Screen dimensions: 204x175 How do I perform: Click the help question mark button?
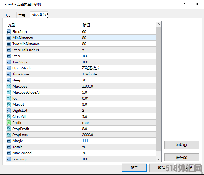[184, 4]
